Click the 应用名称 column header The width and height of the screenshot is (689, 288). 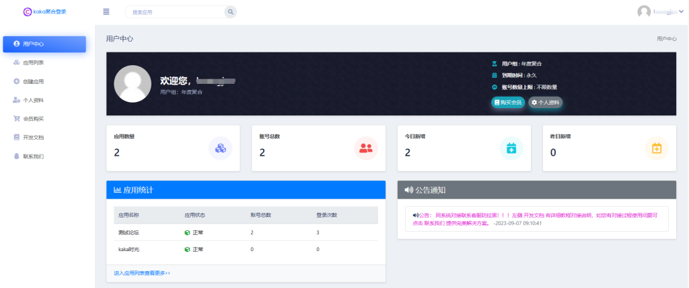click(129, 215)
